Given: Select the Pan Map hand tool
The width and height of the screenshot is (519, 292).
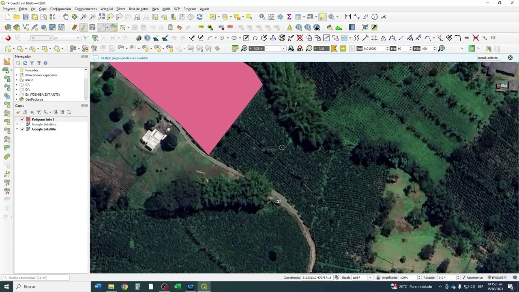Looking at the screenshot, I should point(66,17).
